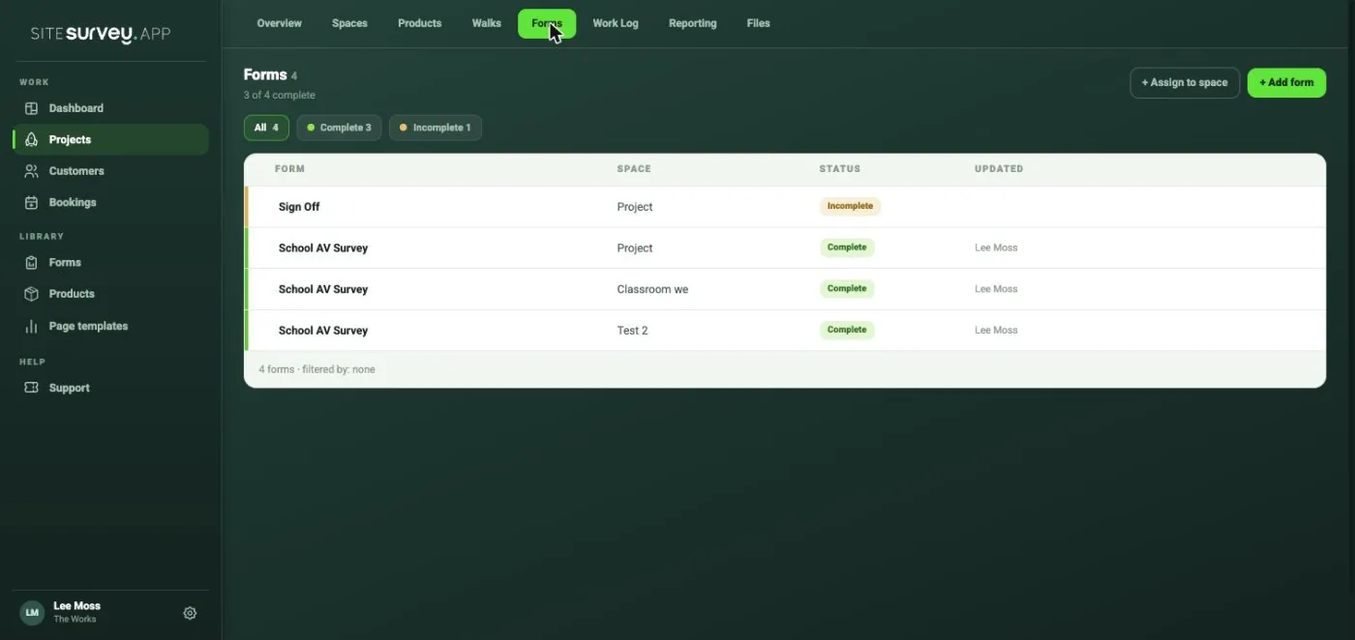Image resolution: width=1355 pixels, height=640 pixels.
Task: Click the Incomplete status badge
Action: point(850,206)
